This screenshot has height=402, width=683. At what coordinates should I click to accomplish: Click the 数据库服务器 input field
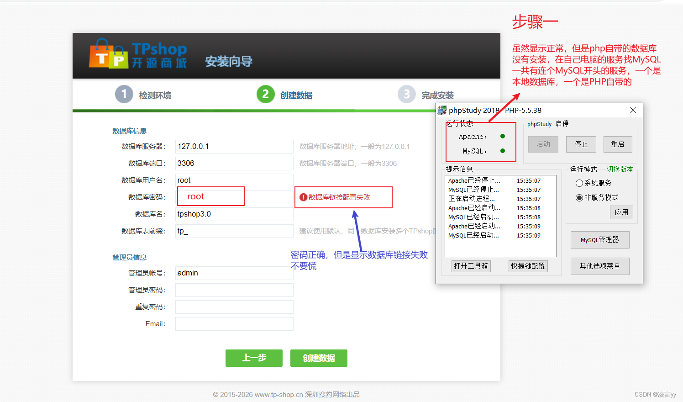[234, 147]
